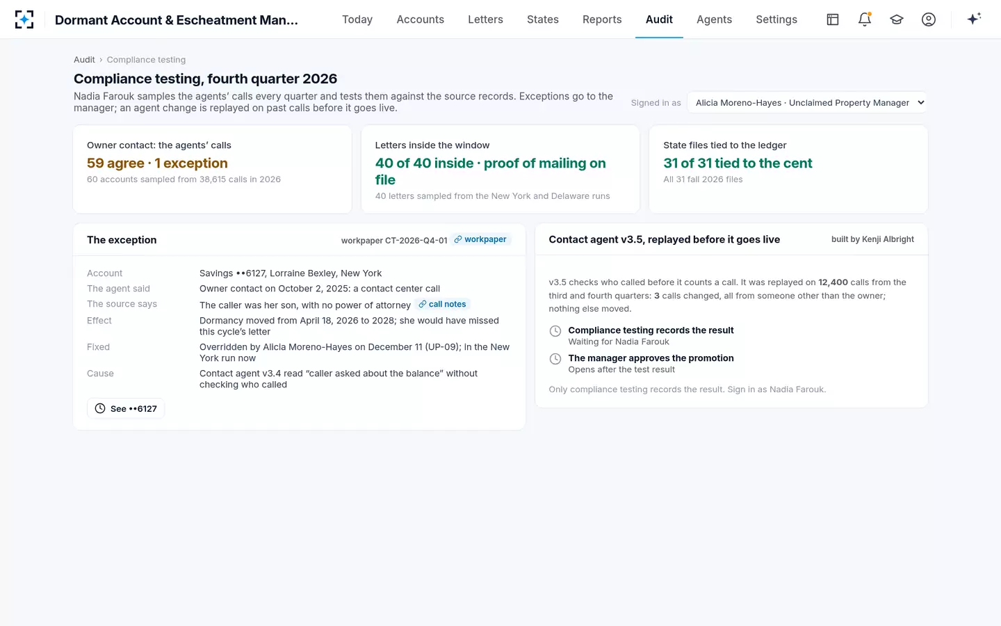
Task: Open the Reports tab
Action: (x=602, y=19)
